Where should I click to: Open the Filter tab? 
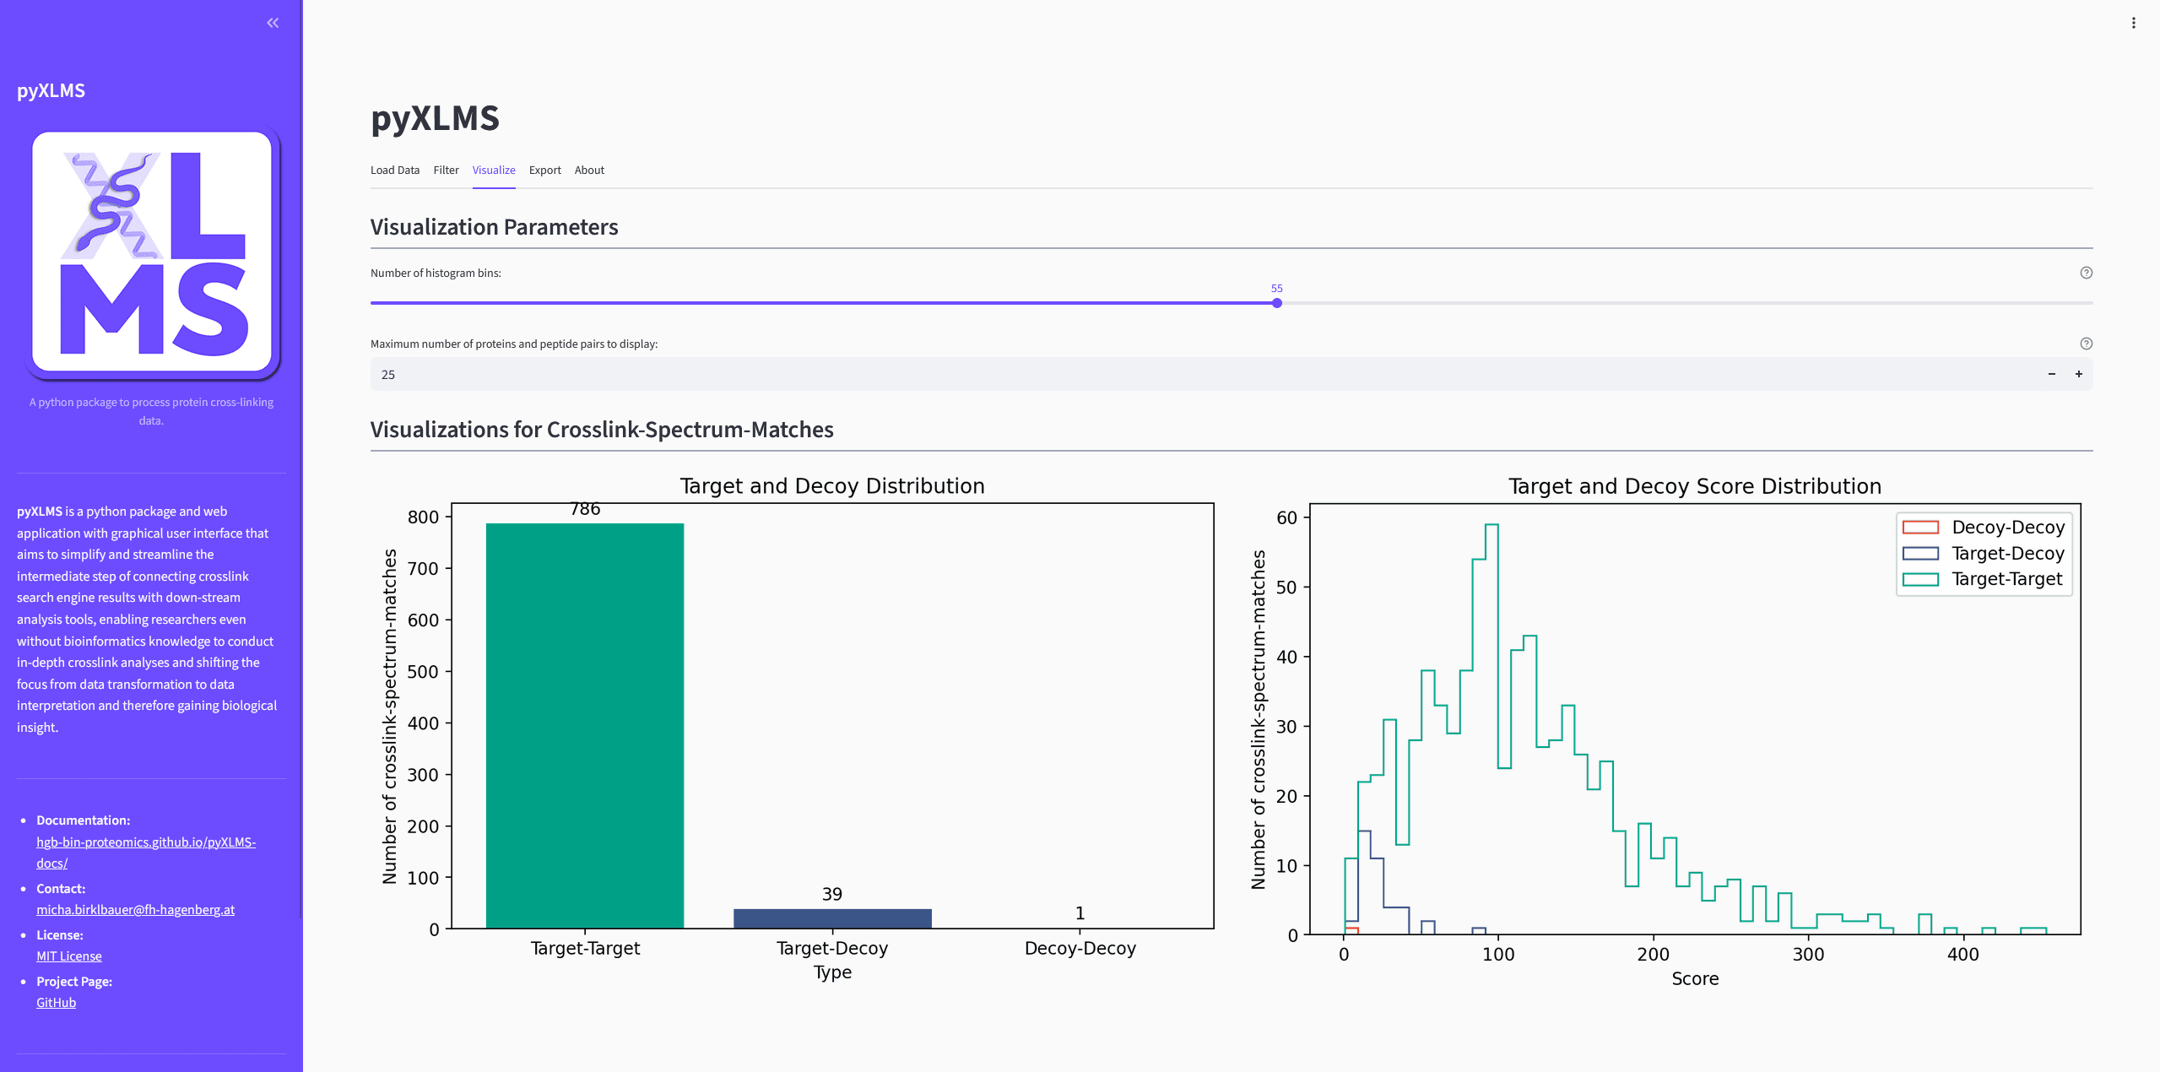pyautogui.click(x=446, y=170)
